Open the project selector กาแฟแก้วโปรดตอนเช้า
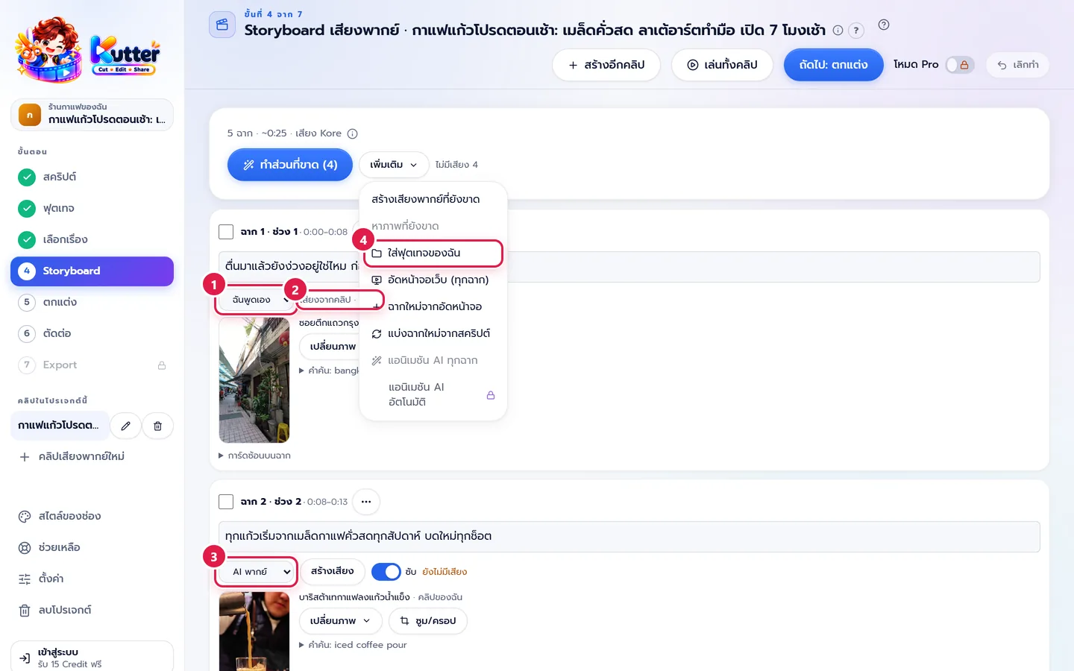Image resolution: width=1074 pixels, height=671 pixels. pos(92,115)
